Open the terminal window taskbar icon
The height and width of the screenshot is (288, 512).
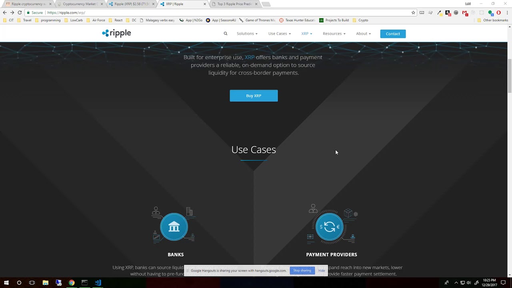coord(85,283)
